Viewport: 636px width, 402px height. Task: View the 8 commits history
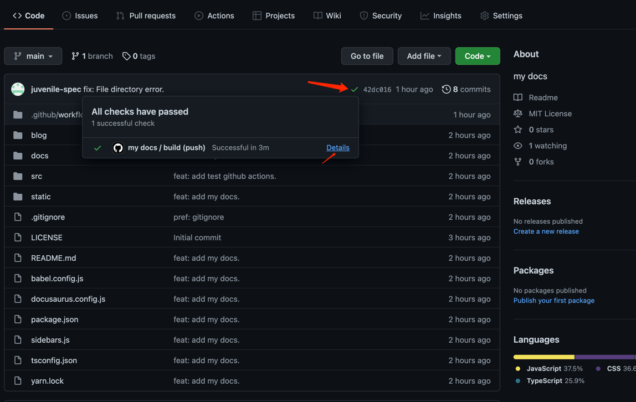[x=466, y=89]
